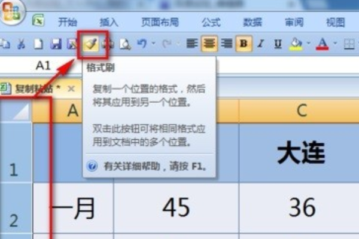Viewport: 359px width, 239px height.
Task: Toggle Bold formatting
Action: point(244,43)
